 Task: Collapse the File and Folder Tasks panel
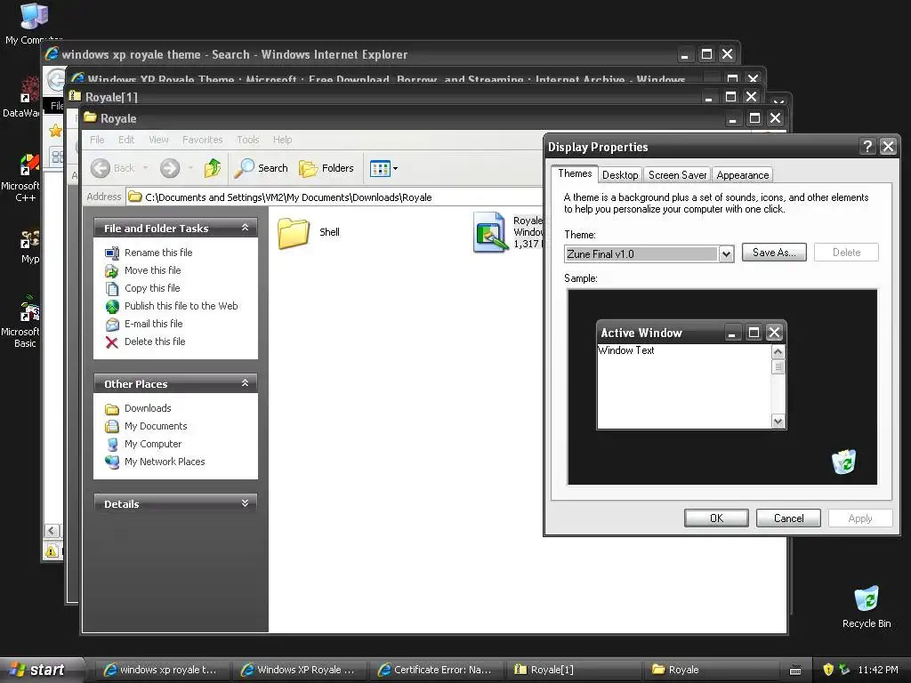coord(245,228)
